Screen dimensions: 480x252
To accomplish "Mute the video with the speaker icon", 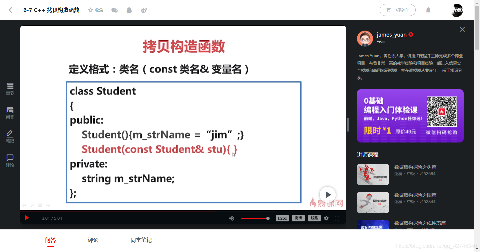I will click(232, 218).
